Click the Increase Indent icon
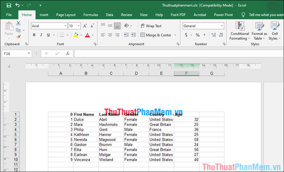This screenshot has width=284, height=172. (x=134, y=35)
